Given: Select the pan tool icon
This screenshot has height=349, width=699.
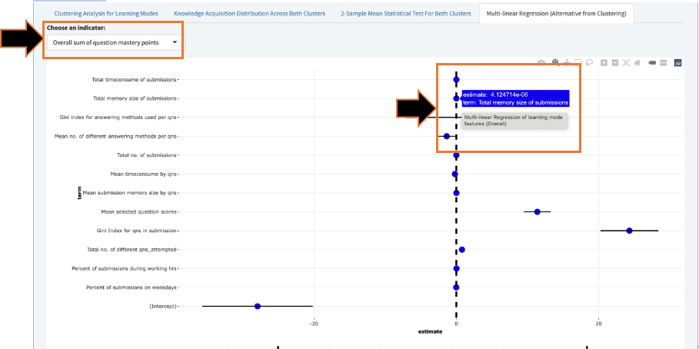Looking at the screenshot, I should (x=567, y=62).
